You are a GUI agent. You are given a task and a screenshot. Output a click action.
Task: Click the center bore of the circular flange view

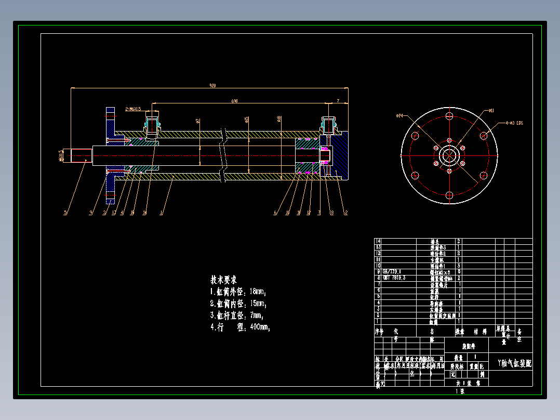[449, 156]
